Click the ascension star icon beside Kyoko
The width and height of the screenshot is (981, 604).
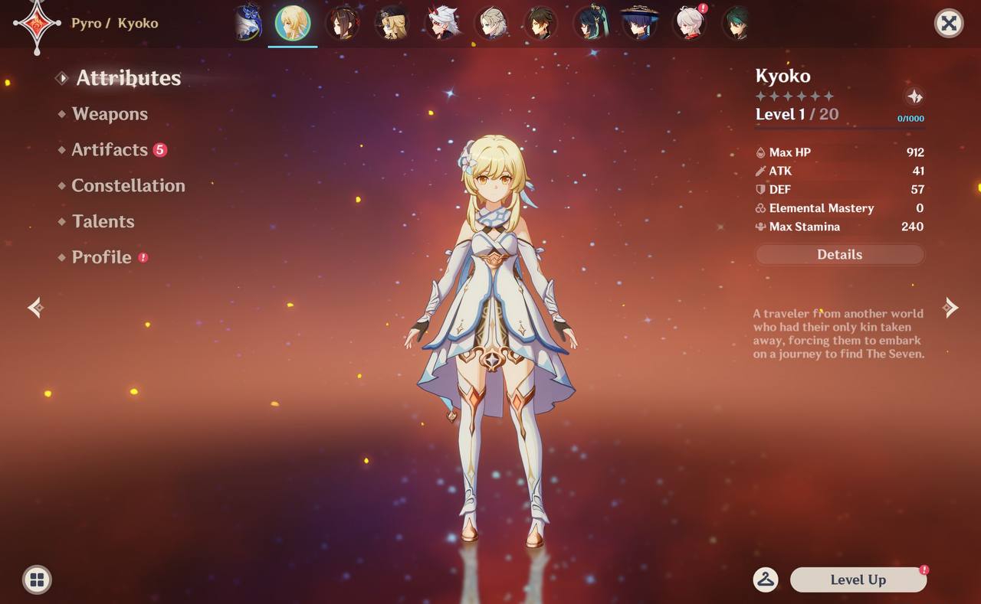(x=914, y=96)
